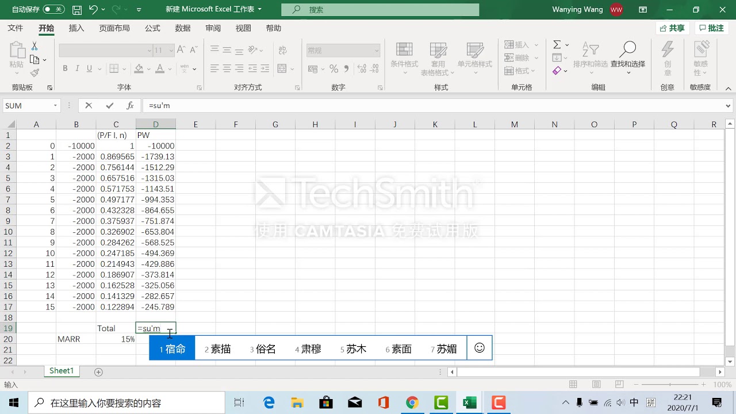Switch to Page Layout view icon
This screenshot has height=414, width=736.
(596, 385)
